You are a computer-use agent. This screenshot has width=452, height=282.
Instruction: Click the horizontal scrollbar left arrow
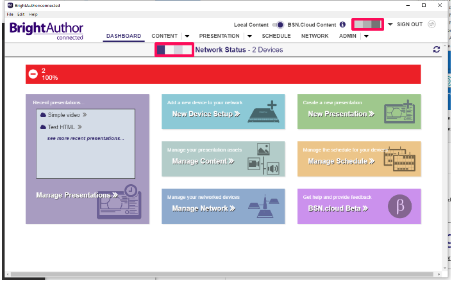[x=8, y=274]
